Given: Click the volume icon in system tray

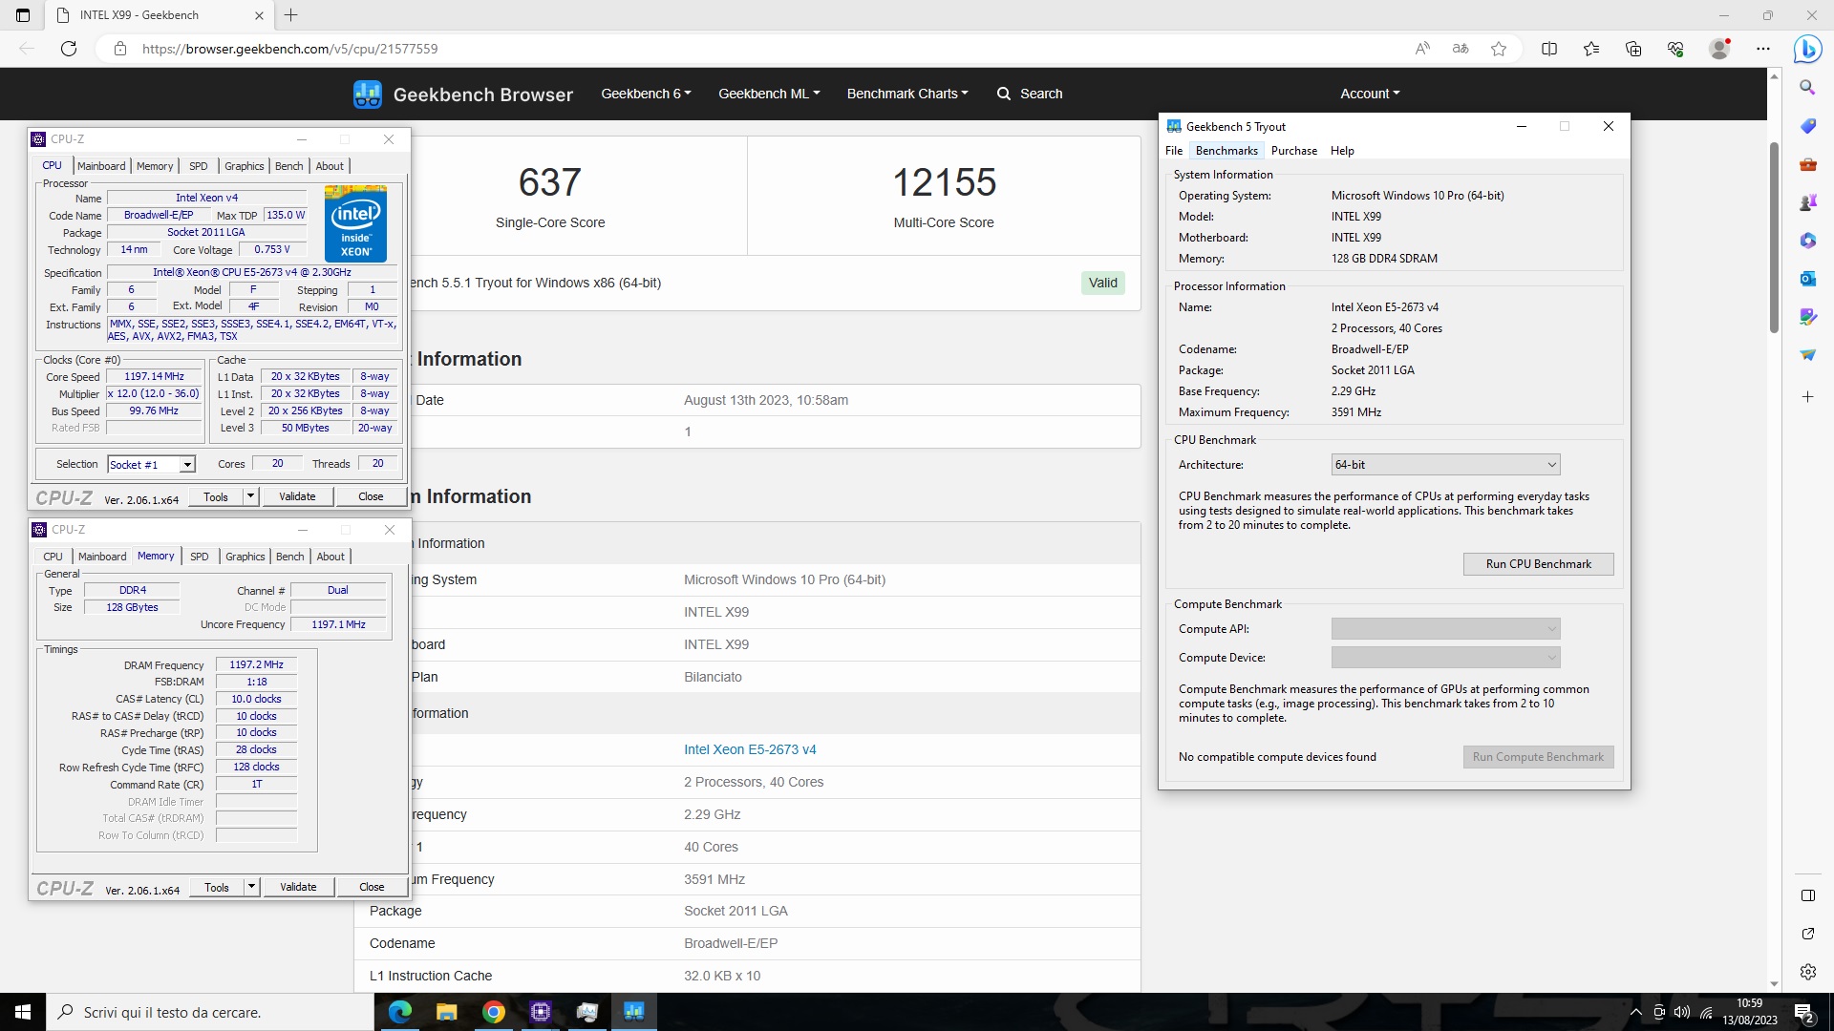Looking at the screenshot, I should [1682, 1013].
